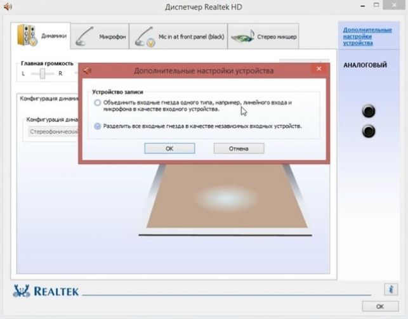
Task: Open the Дополнительные настройки устройства link
Action: tap(367, 36)
